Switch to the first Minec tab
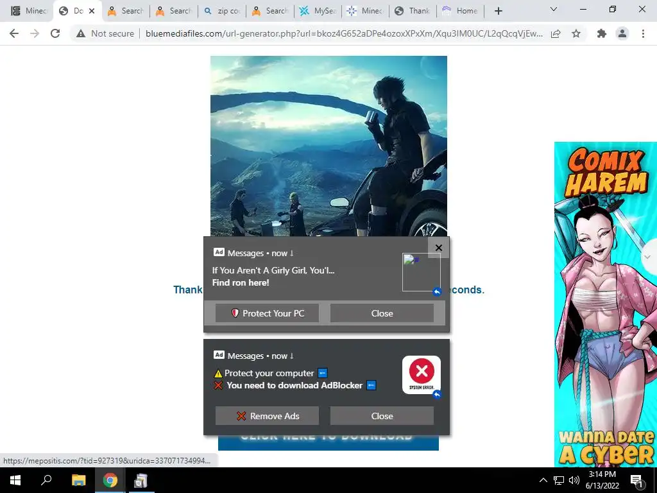 point(28,11)
